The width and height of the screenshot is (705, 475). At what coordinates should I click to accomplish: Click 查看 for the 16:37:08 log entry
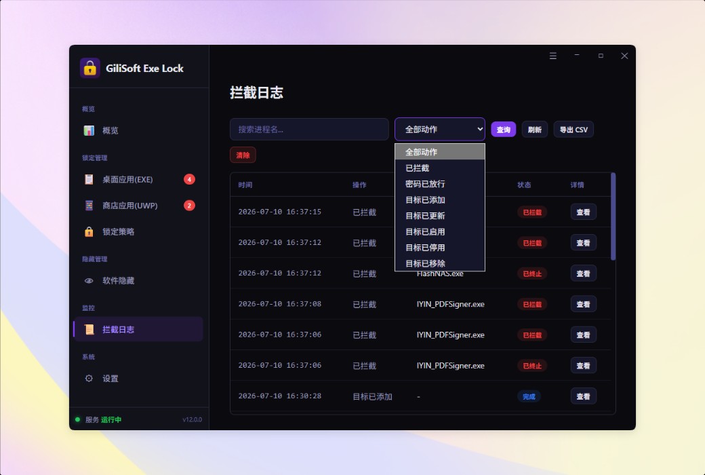[583, 305]
